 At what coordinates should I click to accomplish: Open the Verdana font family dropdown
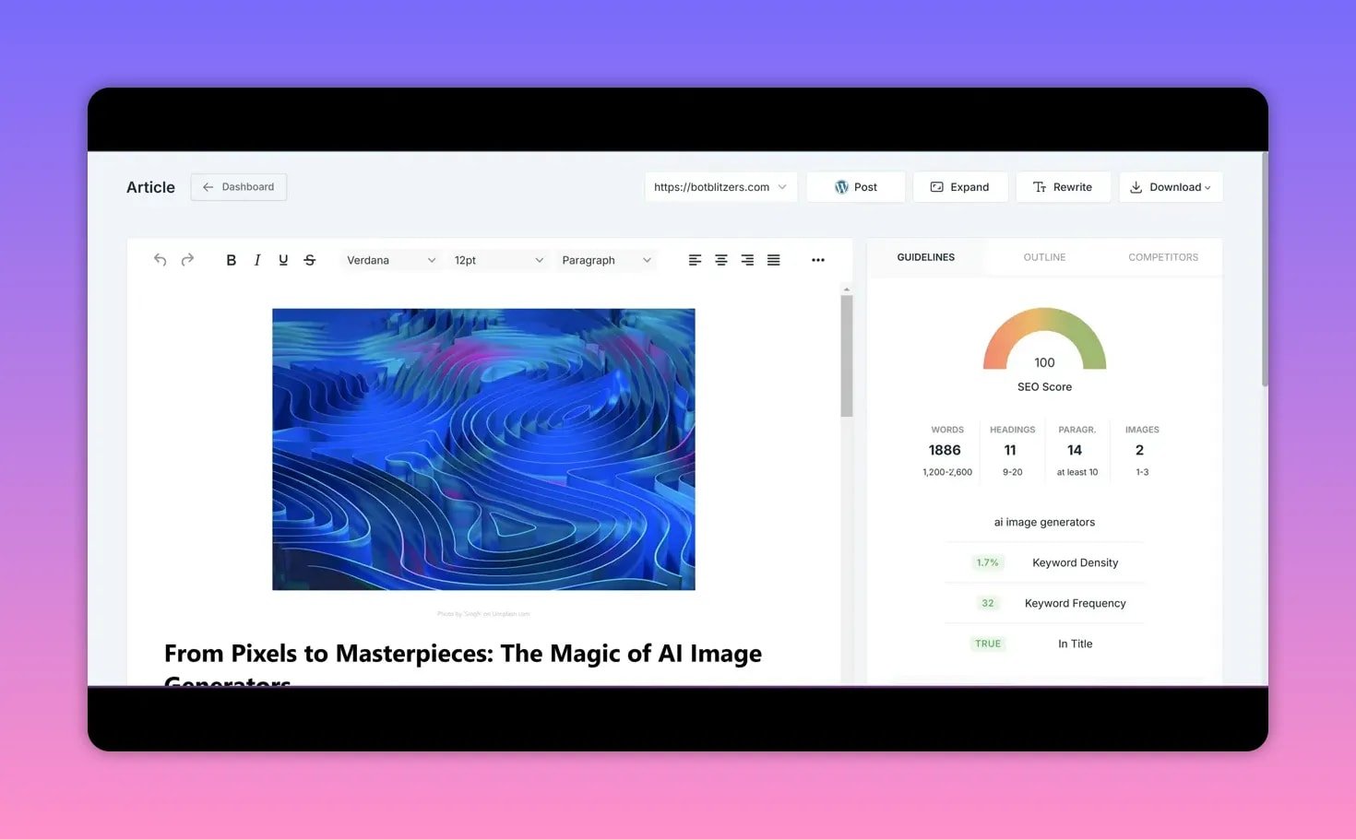tap(390, 260)
